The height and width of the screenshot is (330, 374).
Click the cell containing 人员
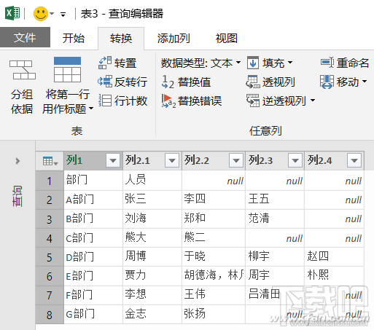(152, 181)
